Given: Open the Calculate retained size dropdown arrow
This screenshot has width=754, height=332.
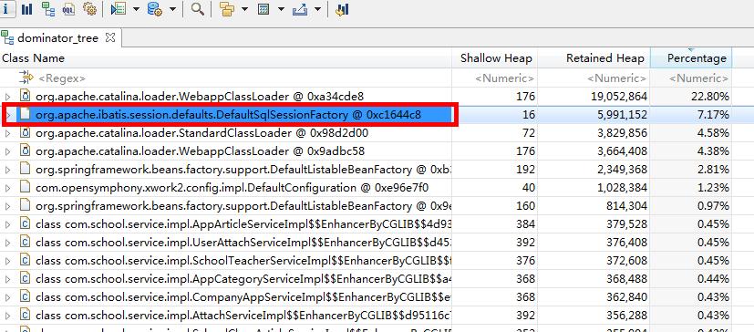Looking at the screenshot, I should [x=281, y=9].
